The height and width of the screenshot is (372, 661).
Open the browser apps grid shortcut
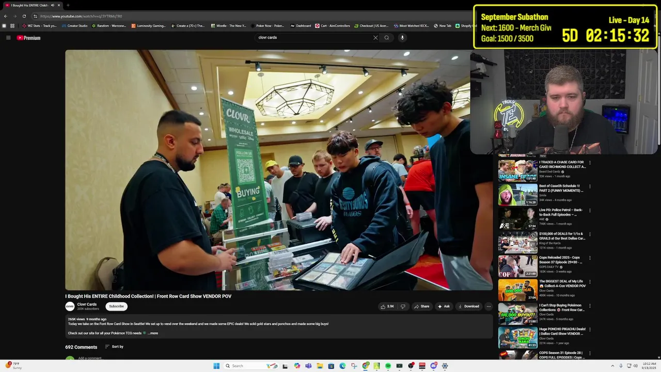[x=12, y=26]
